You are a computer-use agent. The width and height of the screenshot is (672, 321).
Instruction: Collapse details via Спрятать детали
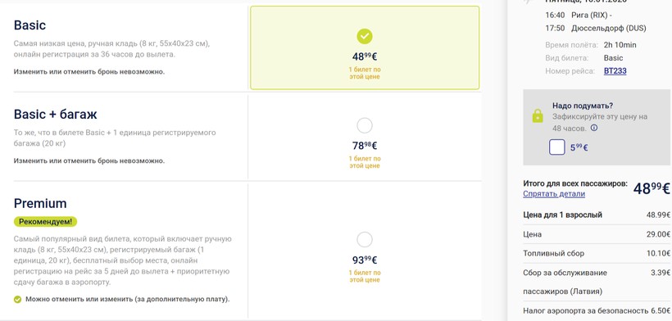[x=554, y=194]
